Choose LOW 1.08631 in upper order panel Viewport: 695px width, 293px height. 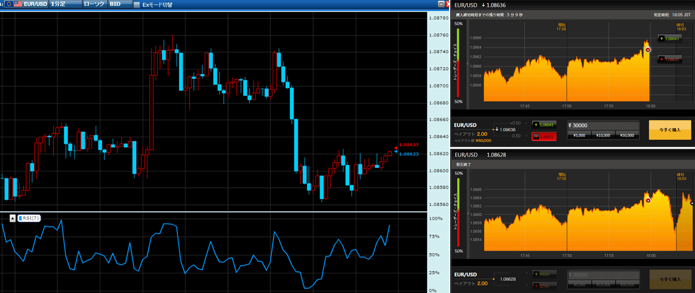544,136
